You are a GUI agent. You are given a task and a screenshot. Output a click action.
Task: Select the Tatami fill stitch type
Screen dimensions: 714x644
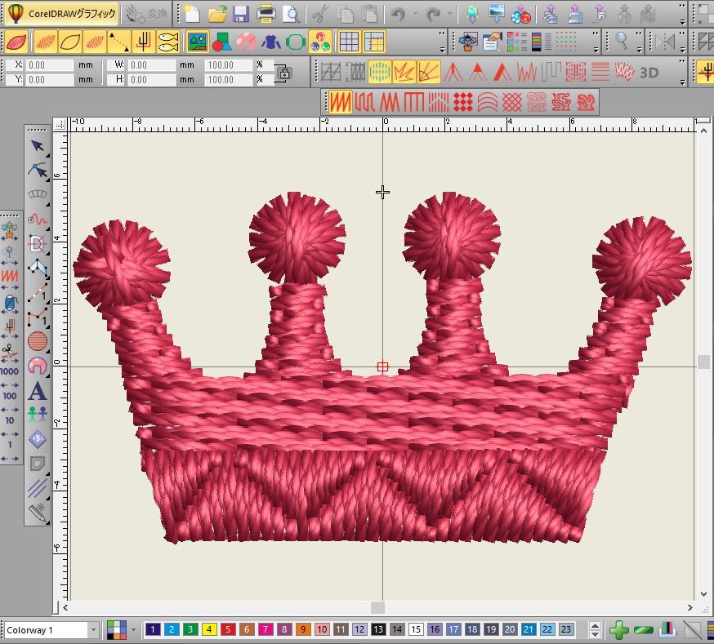(364, 102)
